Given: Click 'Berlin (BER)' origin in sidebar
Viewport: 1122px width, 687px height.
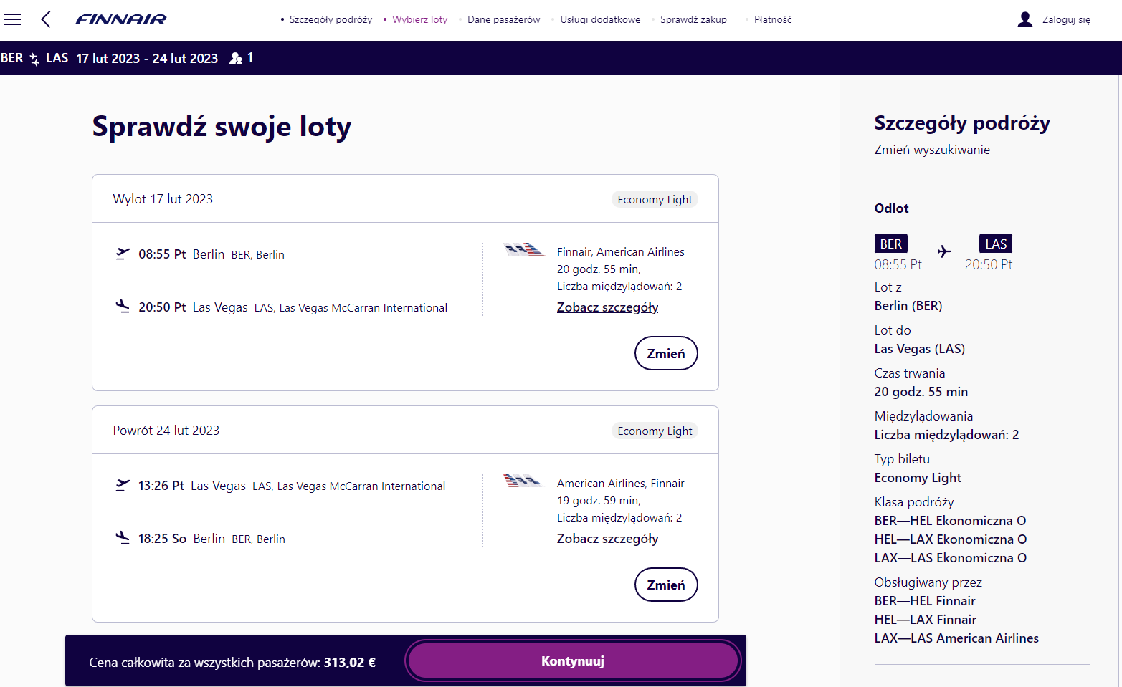Looking at the screenshot, I should tap(908, 306).
